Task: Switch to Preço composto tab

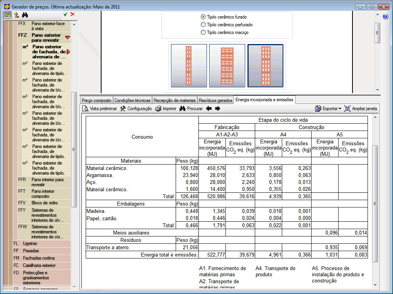Action: pos(97,100)
